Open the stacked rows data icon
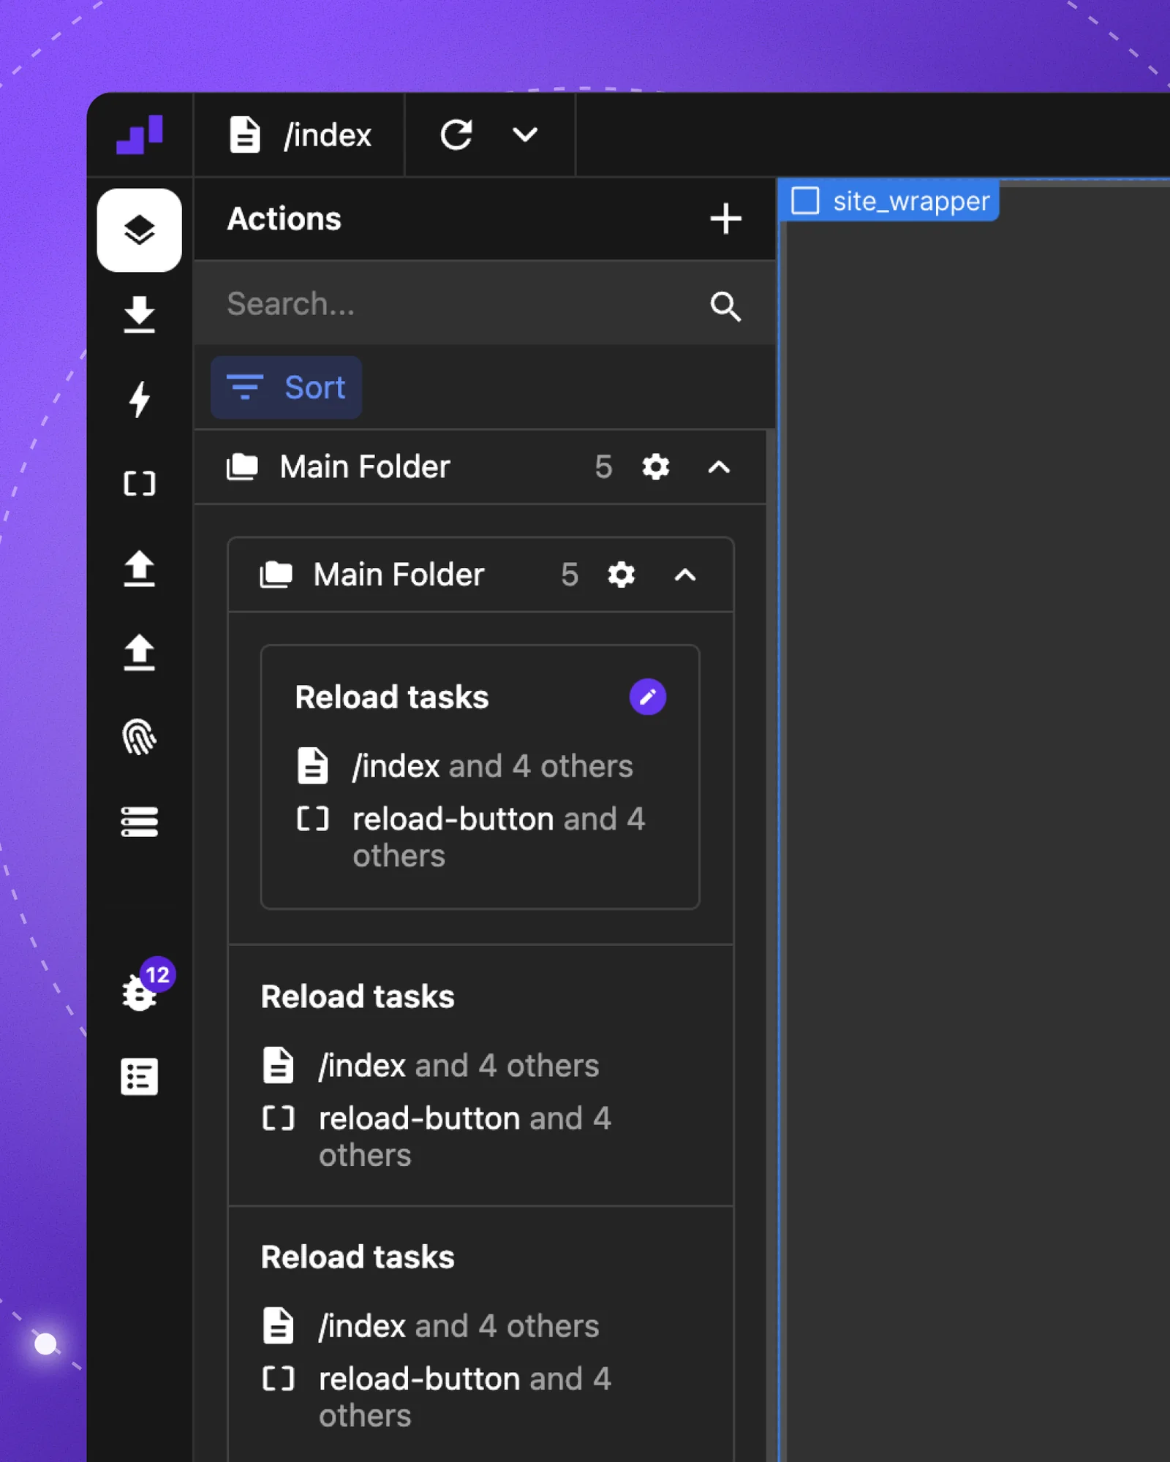The height and width of the screenshot is (1462, 1170). pyautogui.click(x=139, y=822)
